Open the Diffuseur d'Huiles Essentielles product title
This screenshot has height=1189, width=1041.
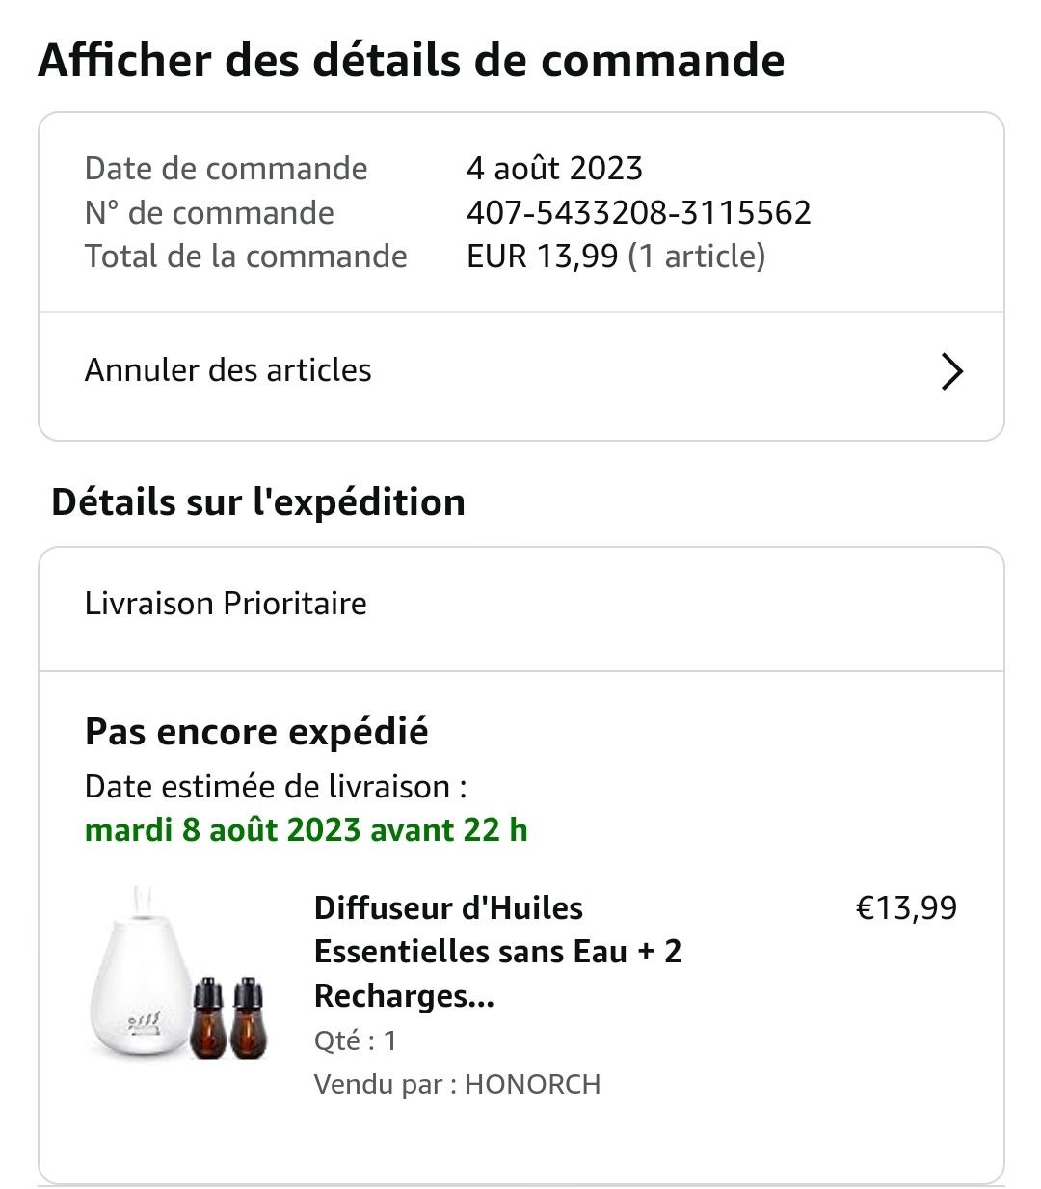click(497, 952)
